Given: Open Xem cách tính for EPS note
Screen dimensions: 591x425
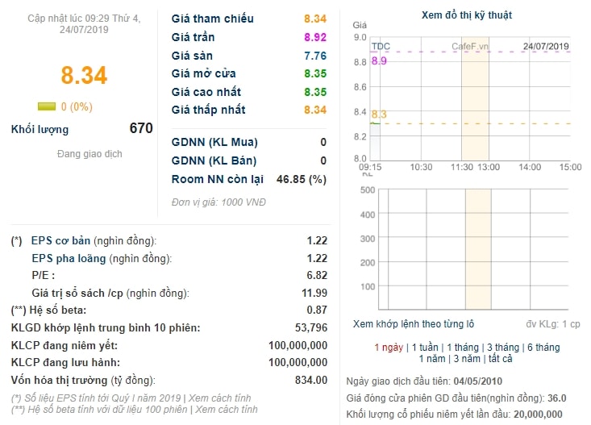Looking at the screenshot, I should (x=220, y=398).
